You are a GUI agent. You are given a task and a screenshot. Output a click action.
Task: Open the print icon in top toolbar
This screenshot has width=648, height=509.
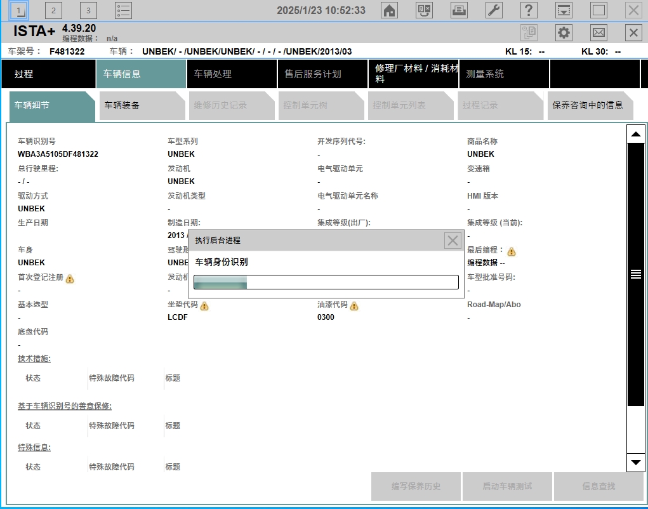click(459, 10)
